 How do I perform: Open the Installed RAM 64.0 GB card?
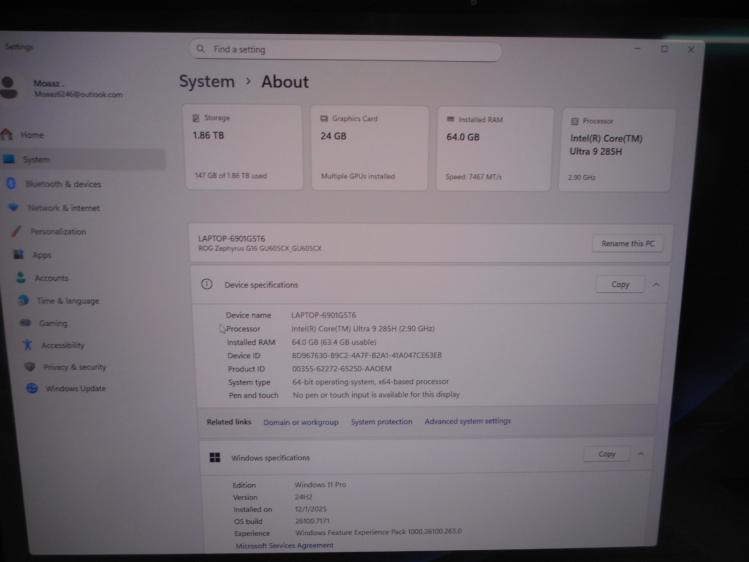[x=494, y=149]
